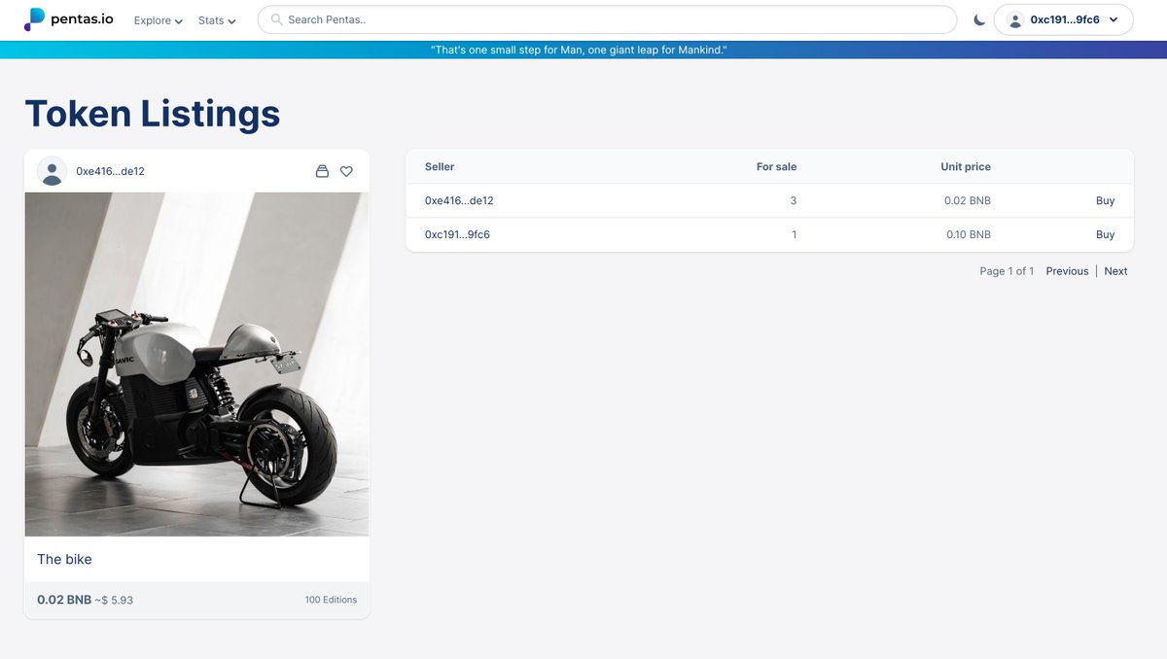Open the motorcycle NFT image
The height and width of the screenshot is (659, 1167).
(x=196, y=364)
